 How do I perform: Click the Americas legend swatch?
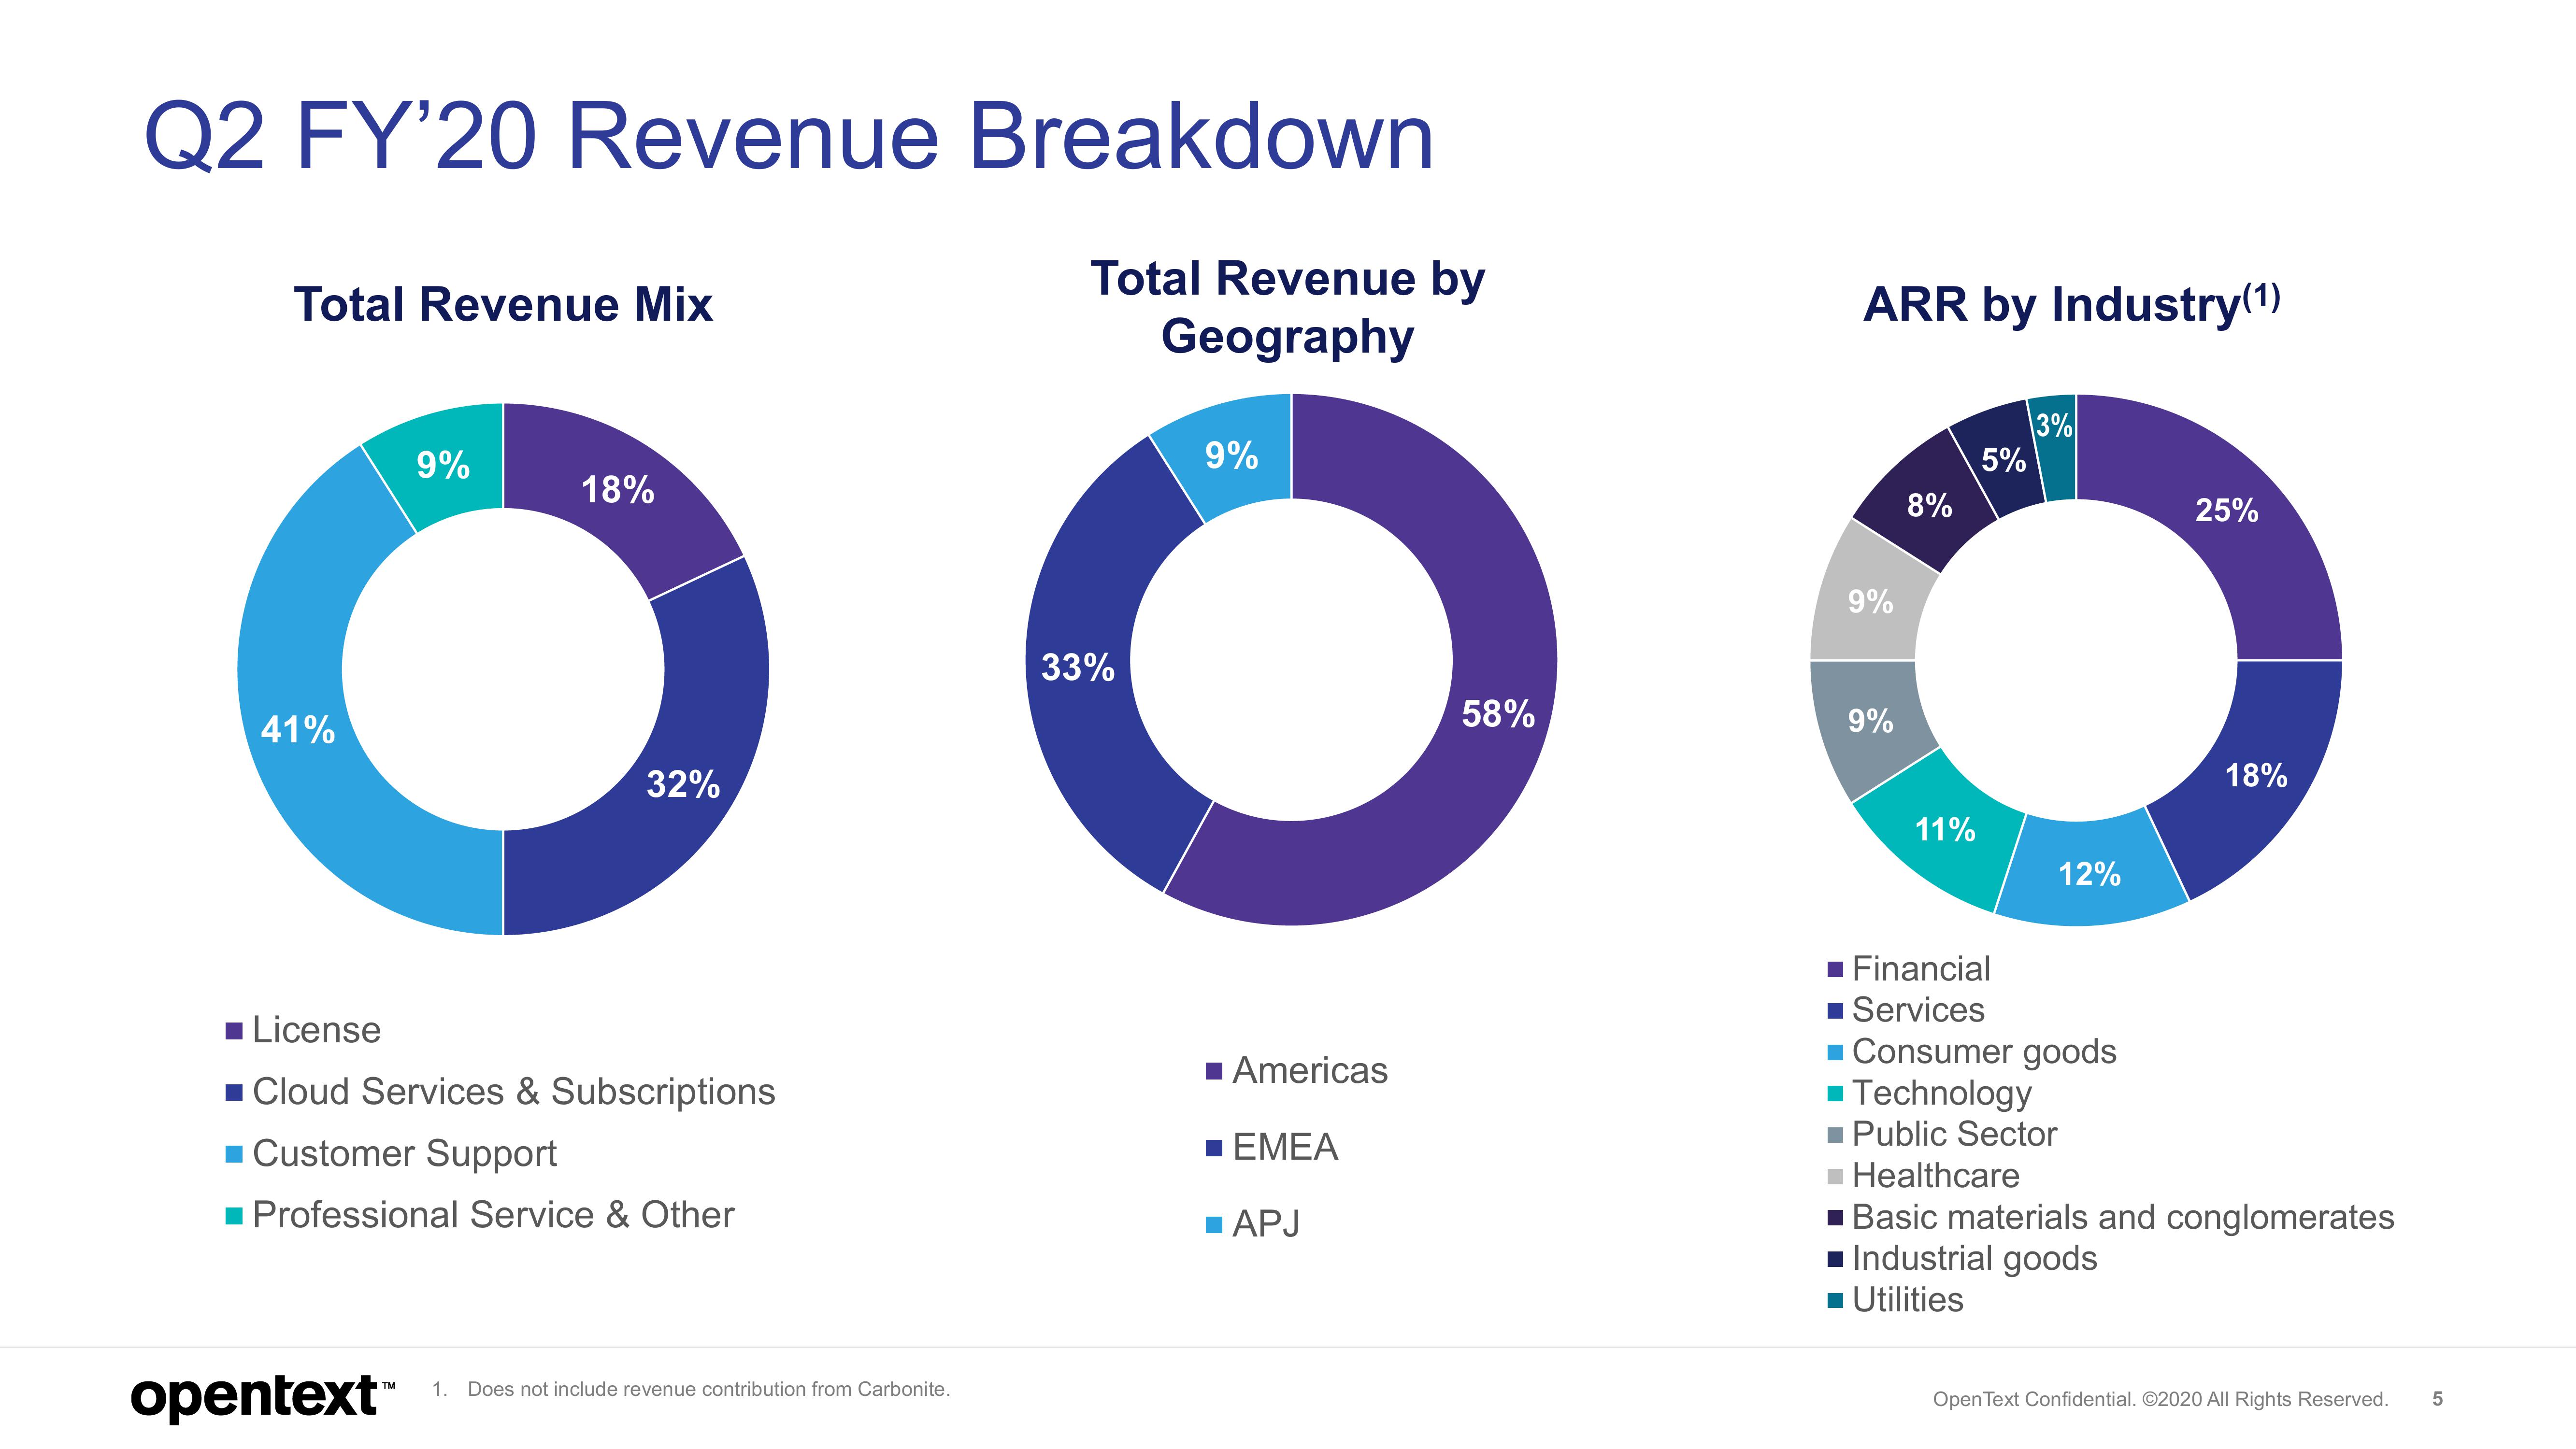1214,1072
